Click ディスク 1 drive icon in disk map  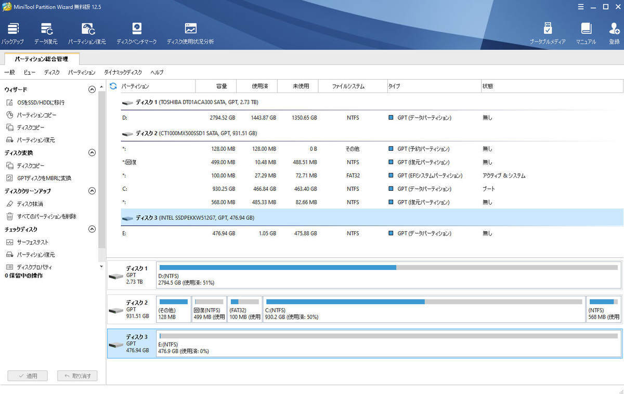point(116,275)
